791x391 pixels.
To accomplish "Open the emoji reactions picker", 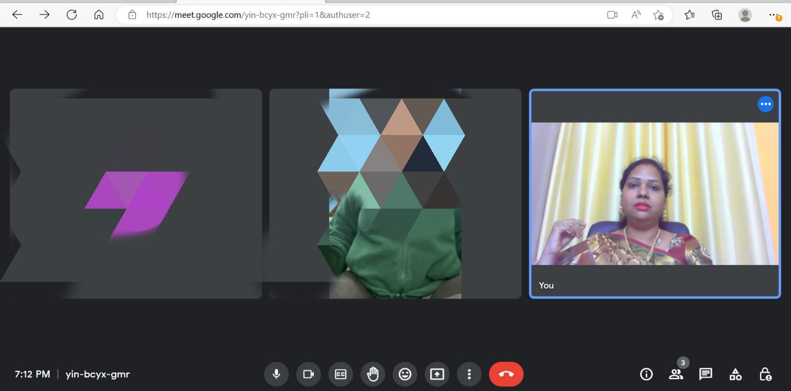I will (x=405, y=374).
